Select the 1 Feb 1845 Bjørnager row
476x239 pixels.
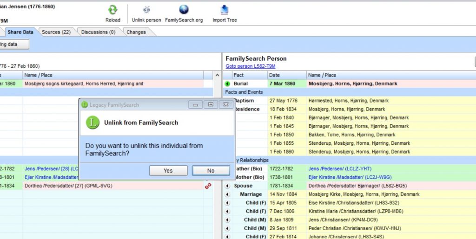(x=358, y=126)
